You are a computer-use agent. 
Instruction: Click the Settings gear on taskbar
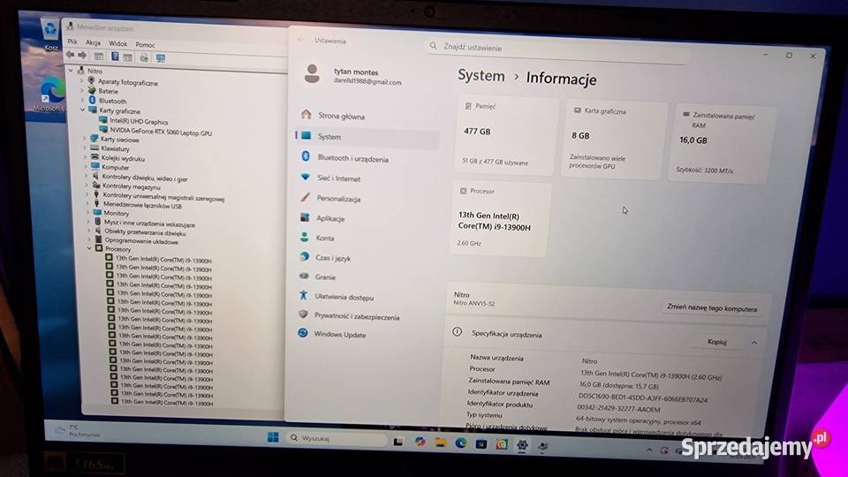click(522, 445)
